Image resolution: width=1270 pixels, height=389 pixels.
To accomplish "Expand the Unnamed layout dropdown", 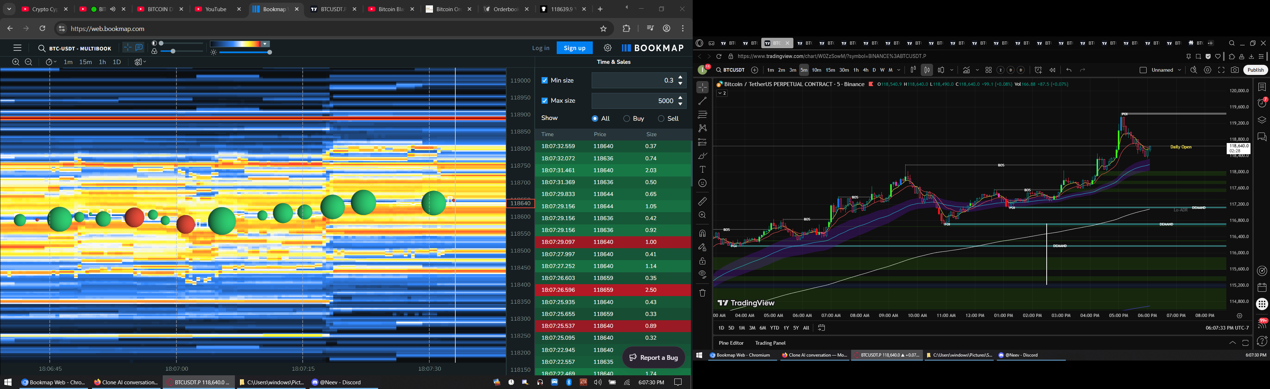I will tap(1179, 70).
